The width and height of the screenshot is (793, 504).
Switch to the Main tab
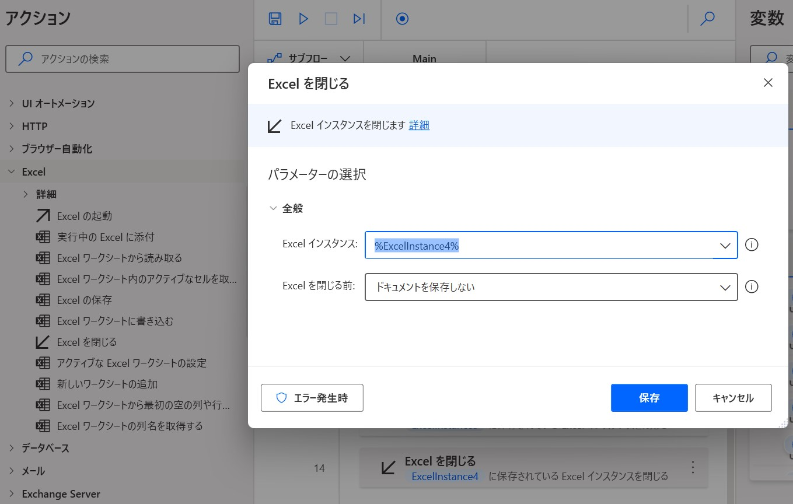tap(424, 58)
